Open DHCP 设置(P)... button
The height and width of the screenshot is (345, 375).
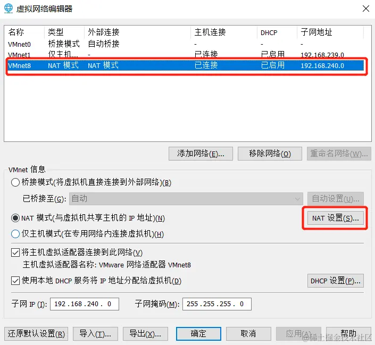click(x=336, y=281)
